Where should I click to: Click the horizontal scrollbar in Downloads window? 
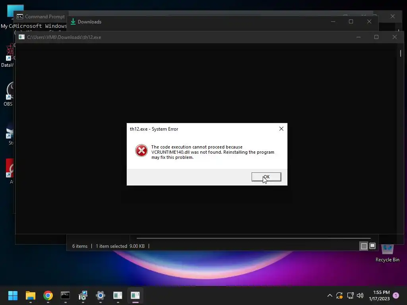(254, 238)
